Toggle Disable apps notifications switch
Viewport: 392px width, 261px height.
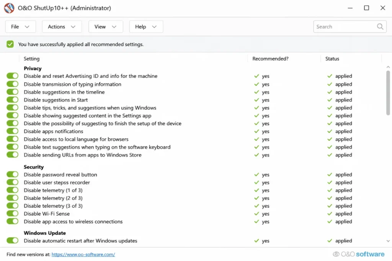(x=13, y=131)
